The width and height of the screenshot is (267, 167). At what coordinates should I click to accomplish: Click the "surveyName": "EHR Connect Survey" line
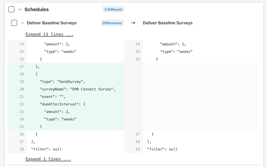pos(77,89)
